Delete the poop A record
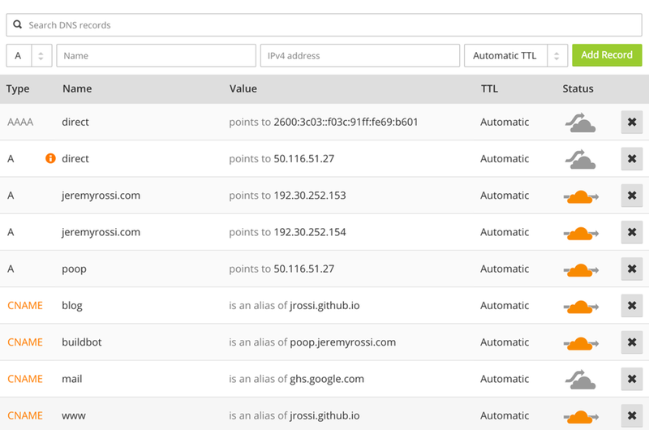 coord(632,269)
